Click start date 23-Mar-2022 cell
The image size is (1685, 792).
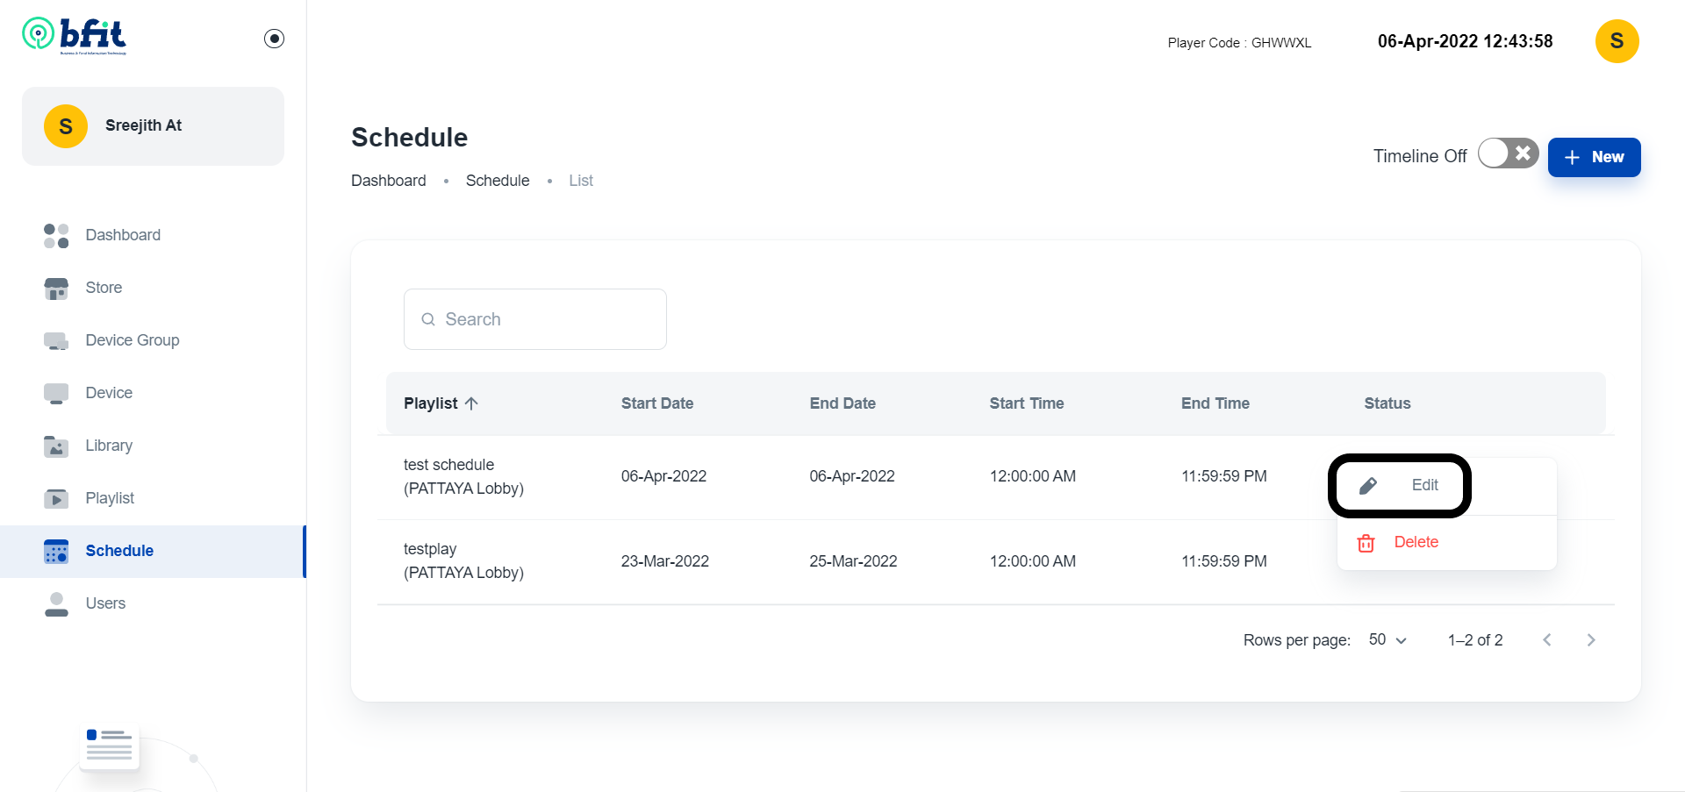664,561
